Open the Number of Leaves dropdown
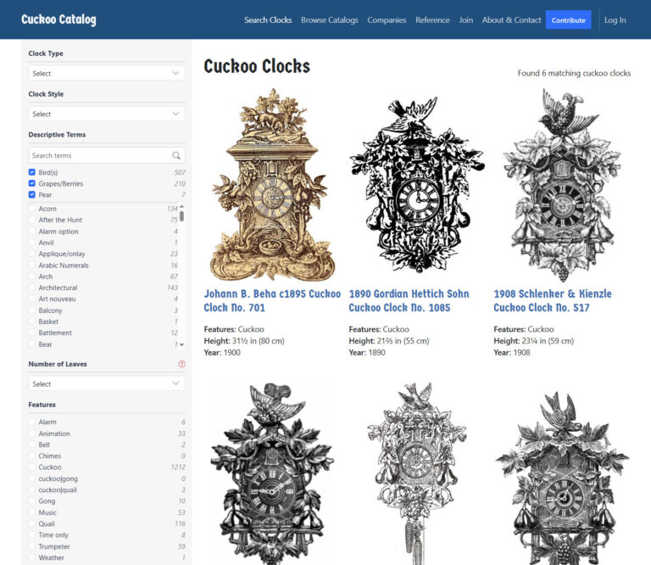The image size is (651, 565). (107, 383)
